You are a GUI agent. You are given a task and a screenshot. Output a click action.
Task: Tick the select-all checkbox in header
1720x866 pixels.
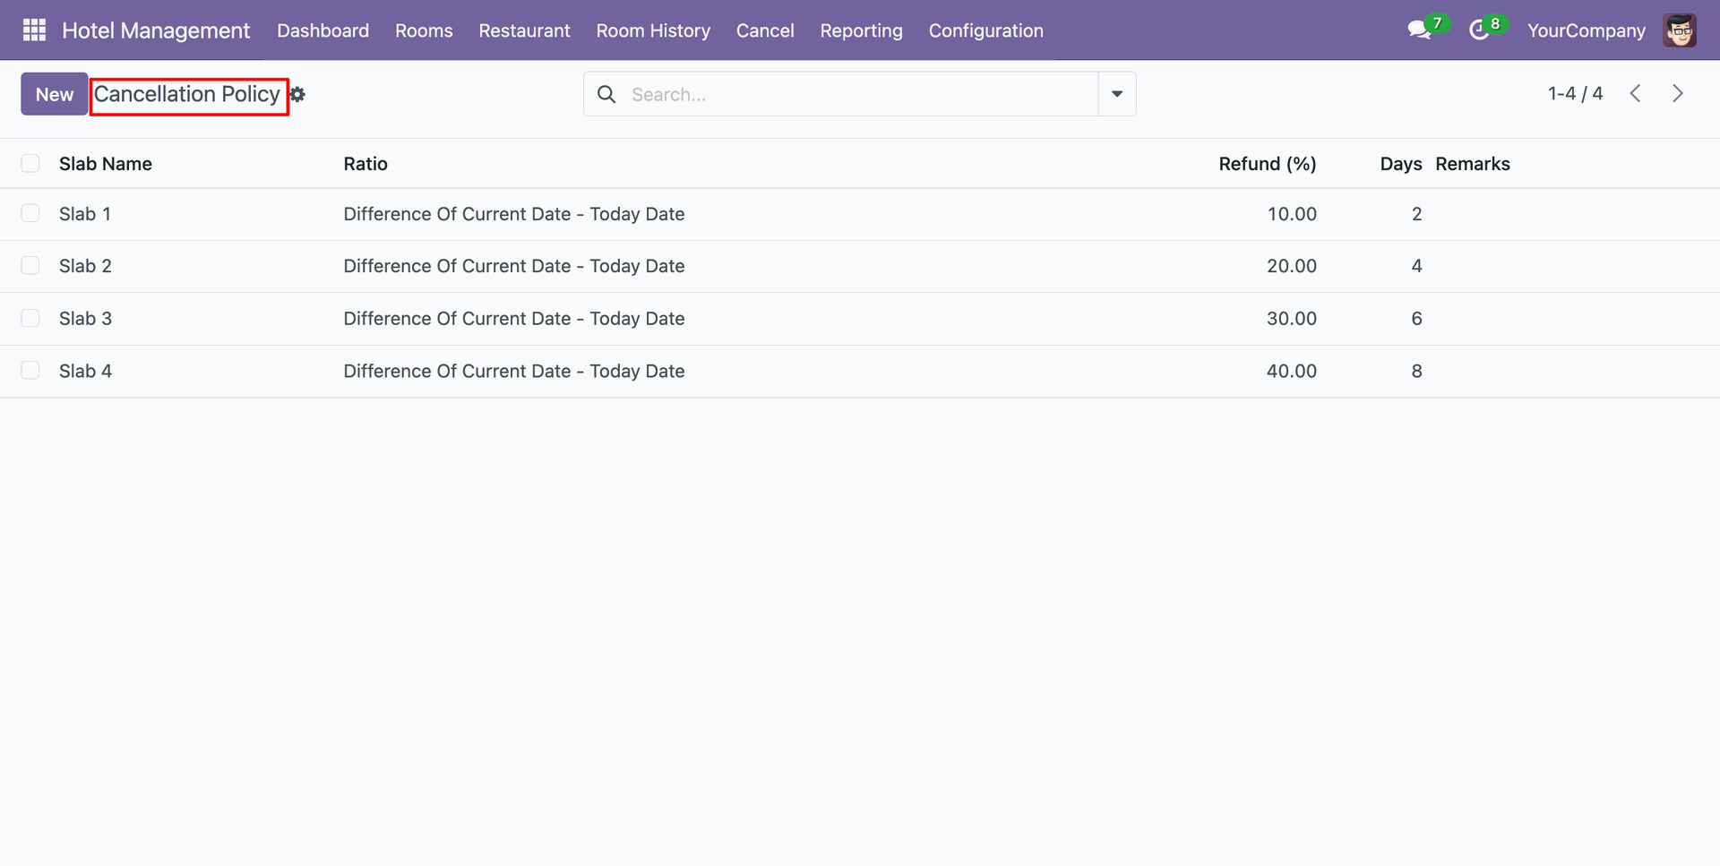coord(30,164)
